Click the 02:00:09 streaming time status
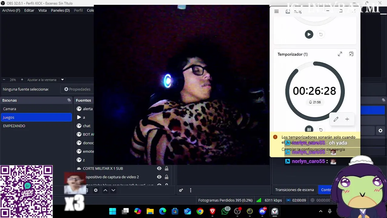 coord(296,200)
